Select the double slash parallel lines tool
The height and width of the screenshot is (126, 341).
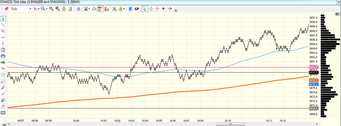coord(3,106)
